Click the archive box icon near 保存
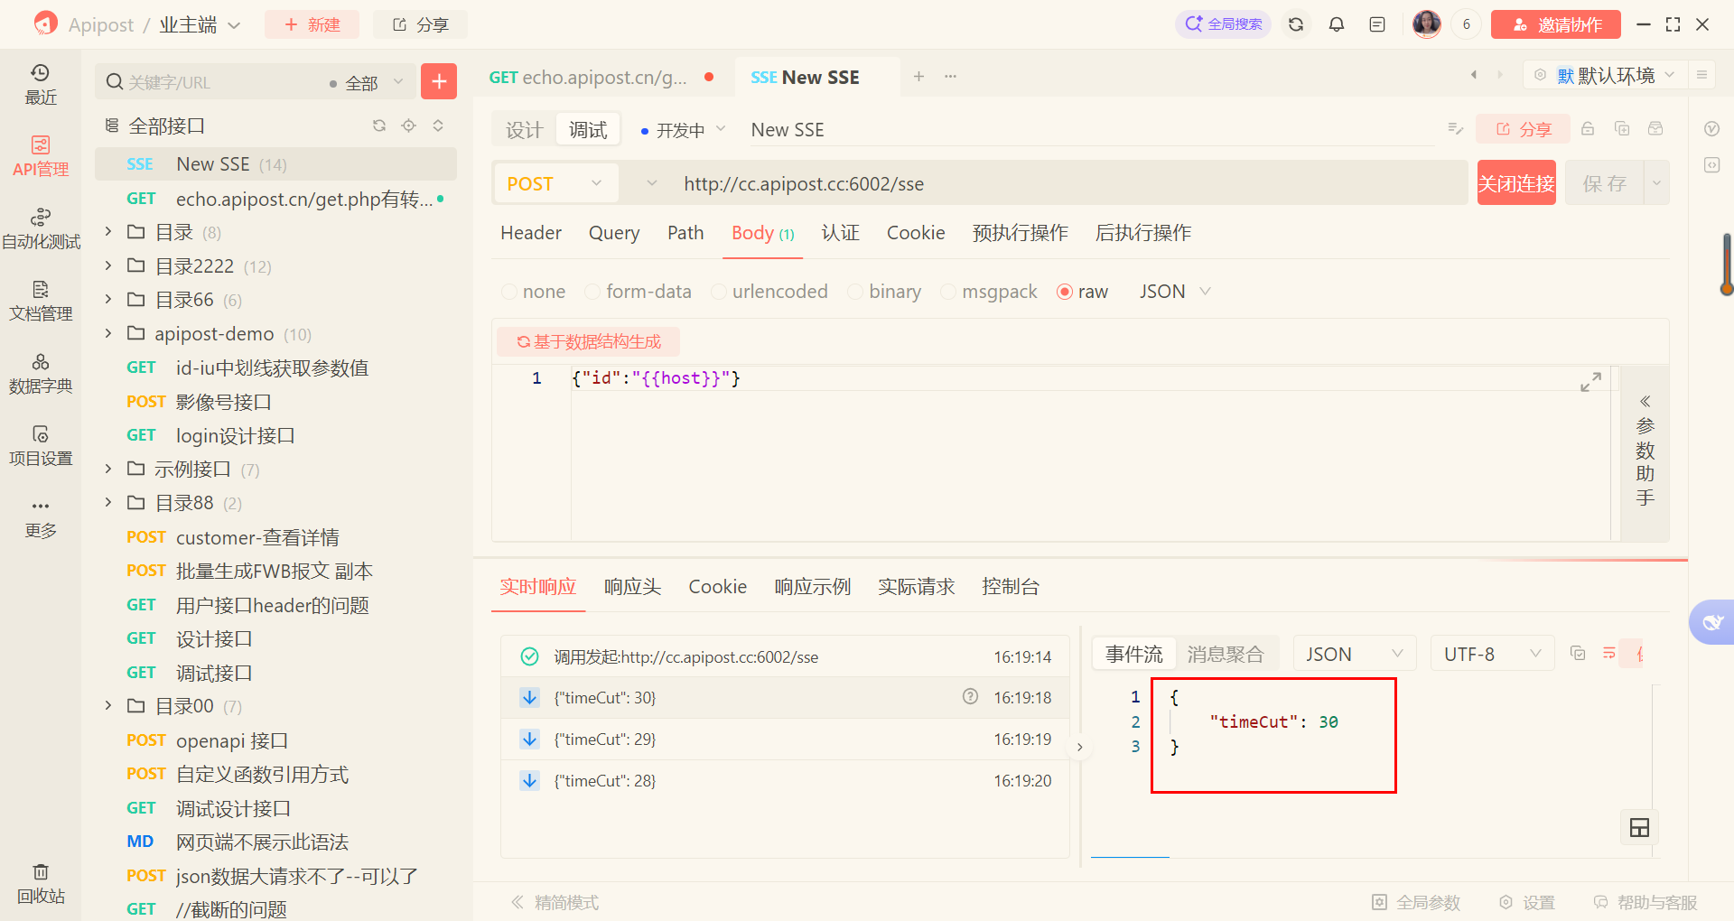 coord(1655,129)
